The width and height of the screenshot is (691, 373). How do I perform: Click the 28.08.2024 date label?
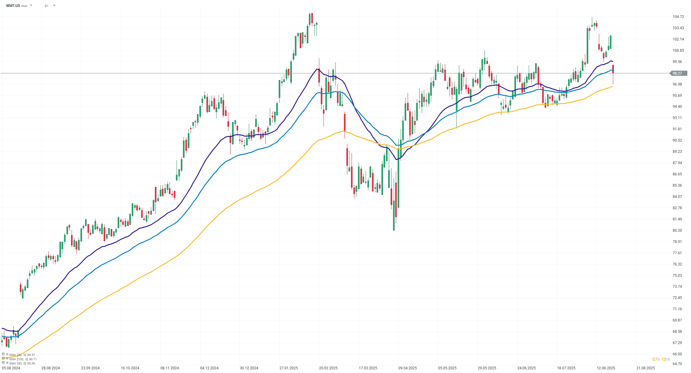coord(51,368)
